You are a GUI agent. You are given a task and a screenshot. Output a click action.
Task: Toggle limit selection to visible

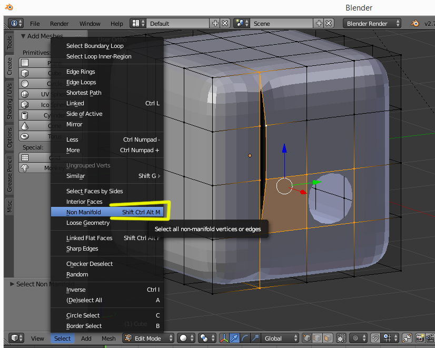341,338
